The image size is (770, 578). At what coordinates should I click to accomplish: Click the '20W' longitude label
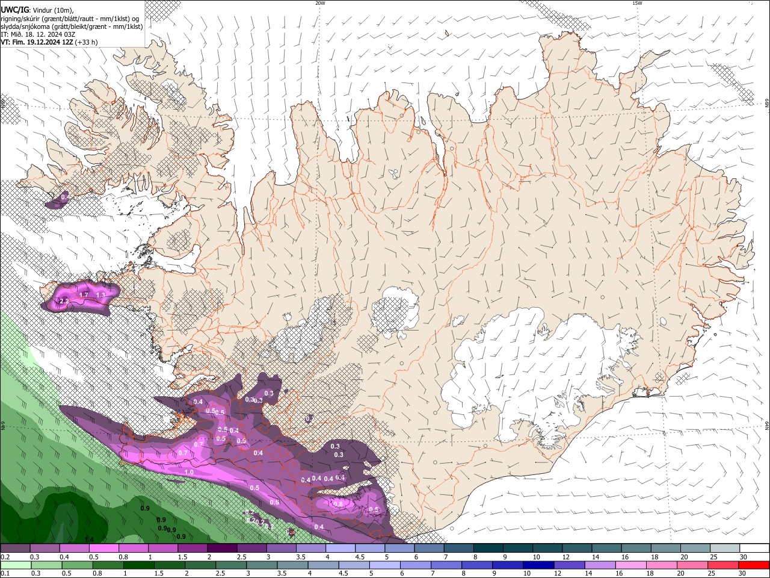(320, 3)
